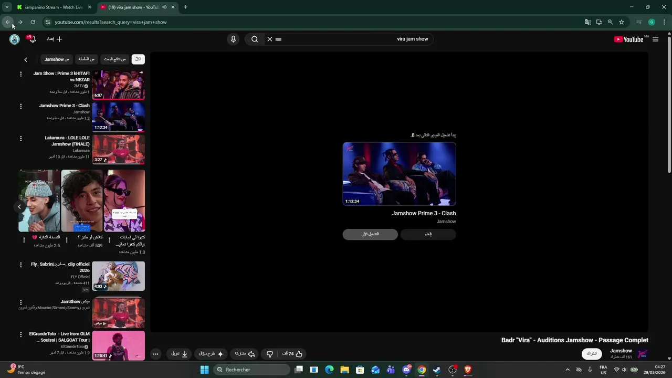
Task: View site information icon beside the URL
Action: (x=48, y=22)
